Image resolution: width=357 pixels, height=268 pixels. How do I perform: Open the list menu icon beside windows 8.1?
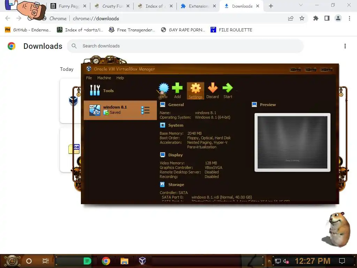point(145,110)
